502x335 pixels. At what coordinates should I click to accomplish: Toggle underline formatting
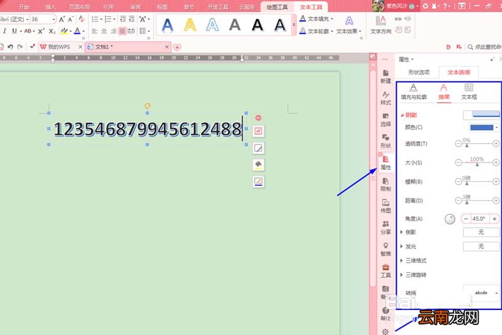pos(14,31)
